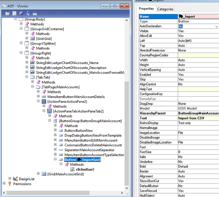This screenshot has width=219, height=197.
Task: Click the HelpText property value field
Action: coord(198,89)
